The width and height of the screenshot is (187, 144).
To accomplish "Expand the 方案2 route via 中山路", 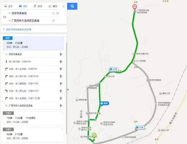I will point(34,118).
